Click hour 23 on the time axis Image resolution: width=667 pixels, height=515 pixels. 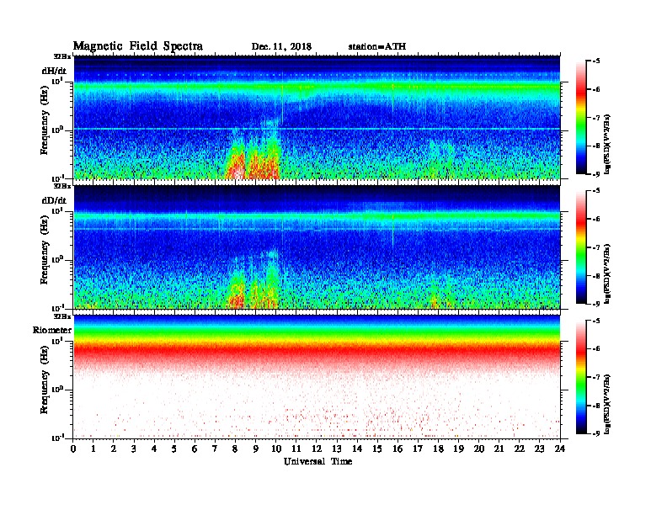(540, 449)
